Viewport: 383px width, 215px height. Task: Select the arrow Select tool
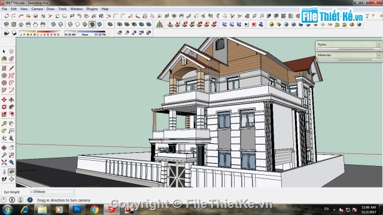pyautogui.click(x=4, y=51)
